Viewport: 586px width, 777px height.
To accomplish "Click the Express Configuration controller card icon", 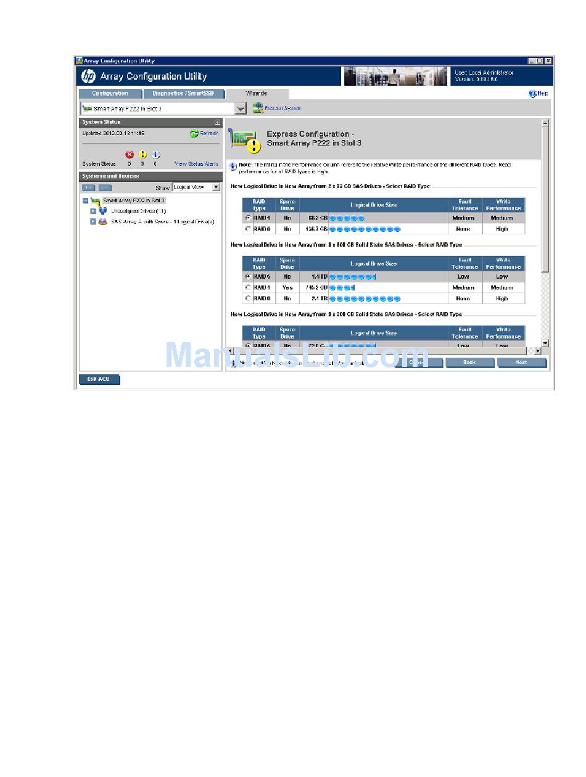I will [244, 140].
